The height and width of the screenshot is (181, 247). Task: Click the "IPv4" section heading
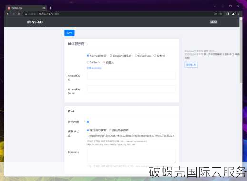coord(71,111)
